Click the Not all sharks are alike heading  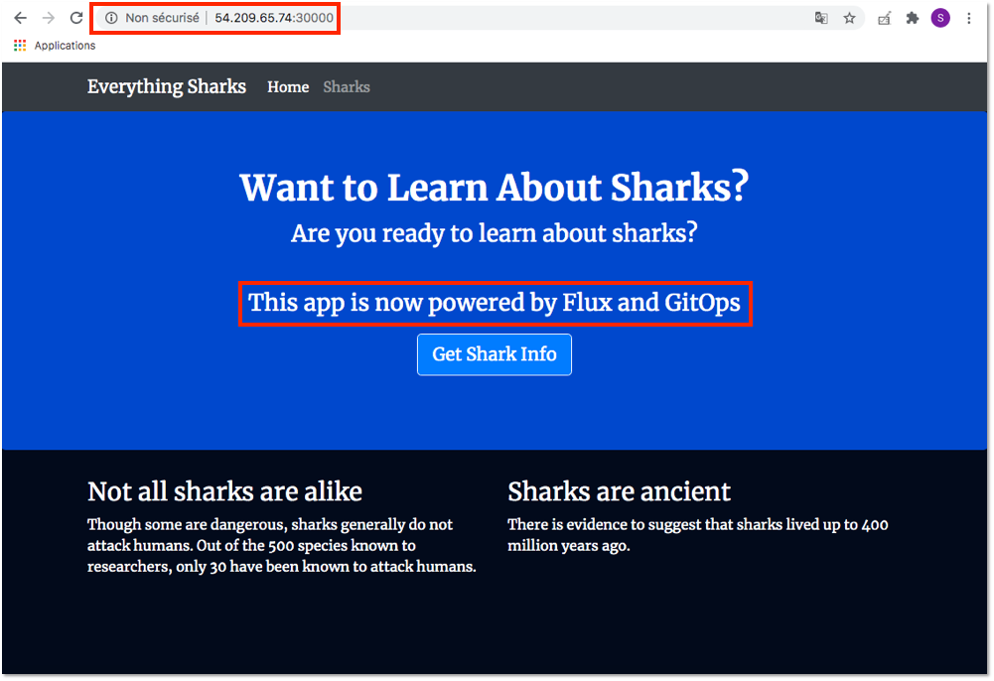coord(225,491)
